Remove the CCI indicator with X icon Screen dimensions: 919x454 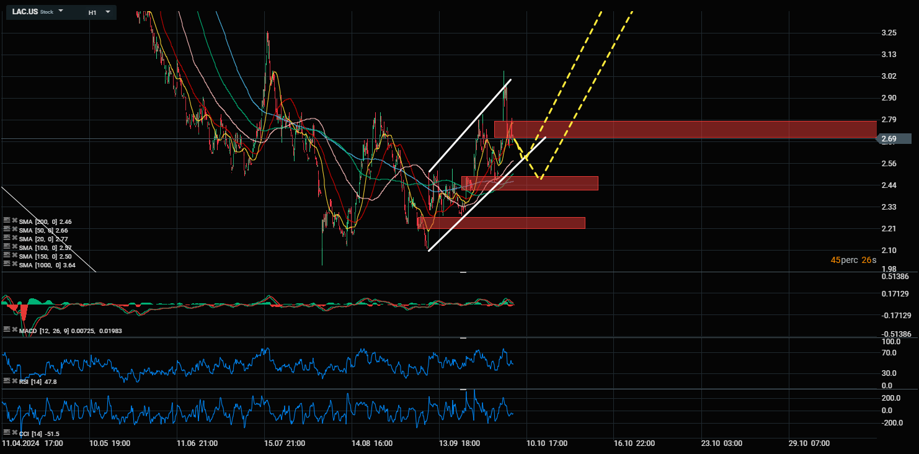tap(14, 432)
